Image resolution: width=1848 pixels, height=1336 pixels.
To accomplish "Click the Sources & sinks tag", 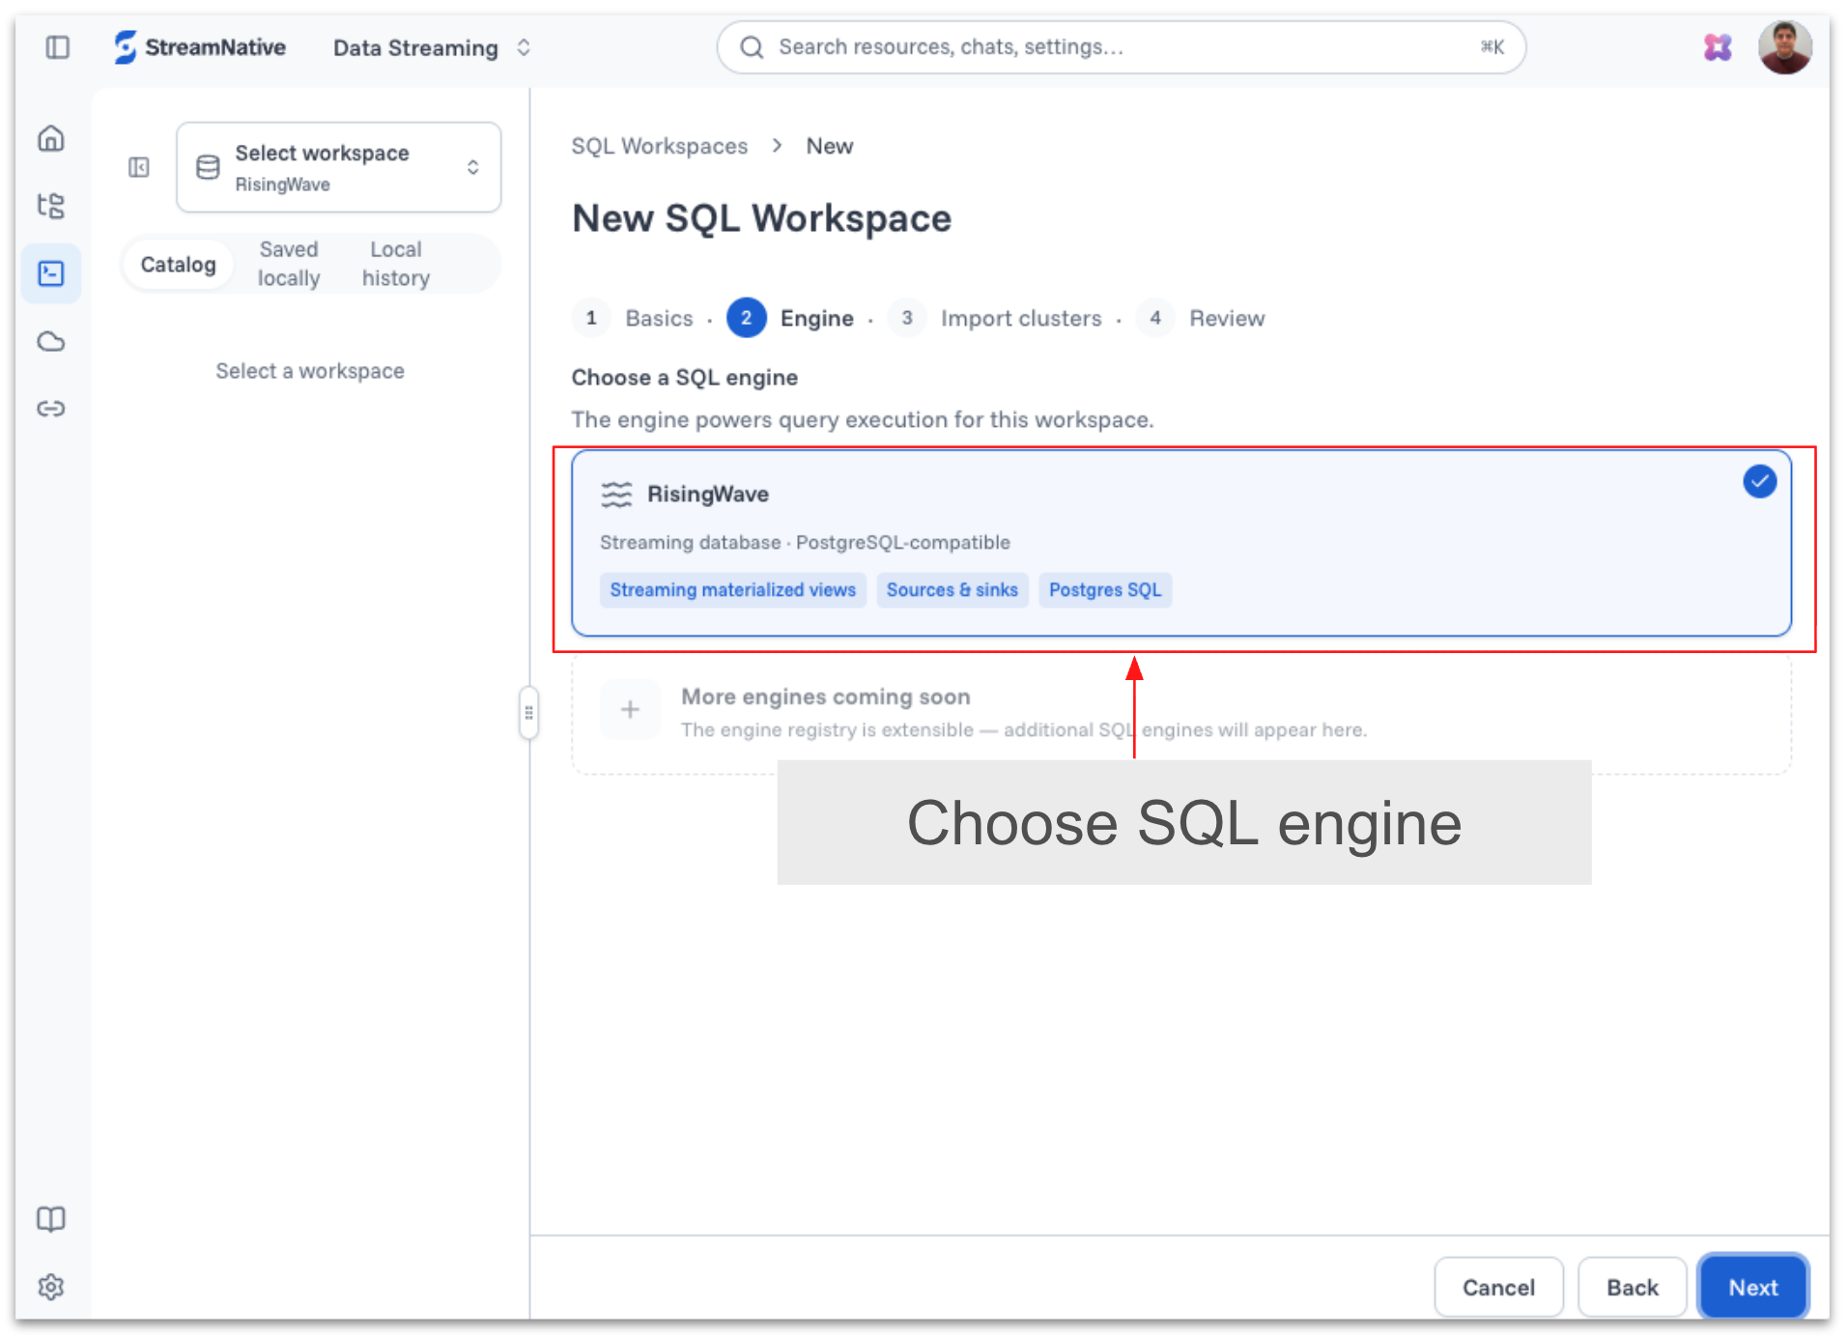I will coord(952,590).
